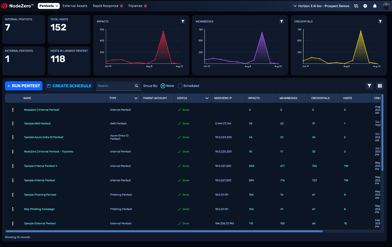Viewport: 392px width, 247px height.
Task: Open NodeZero | Internal Pentest link
Action: (x=42, y=110)
